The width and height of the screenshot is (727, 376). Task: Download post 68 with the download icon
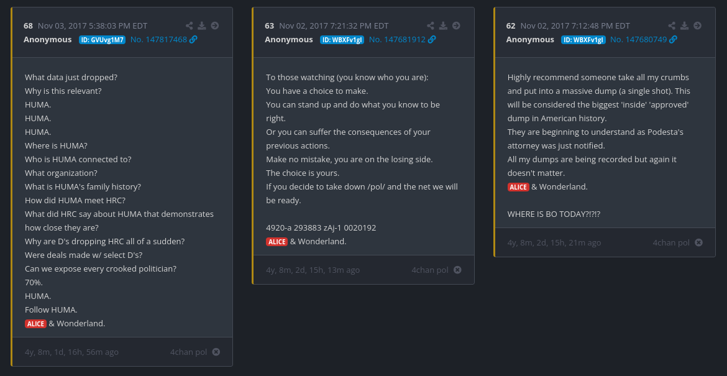[202, 25]
